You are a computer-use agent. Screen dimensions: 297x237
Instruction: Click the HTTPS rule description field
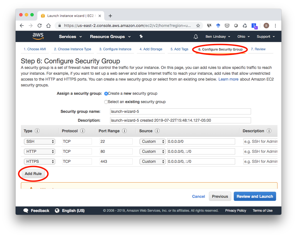click(x=261, y=161)
